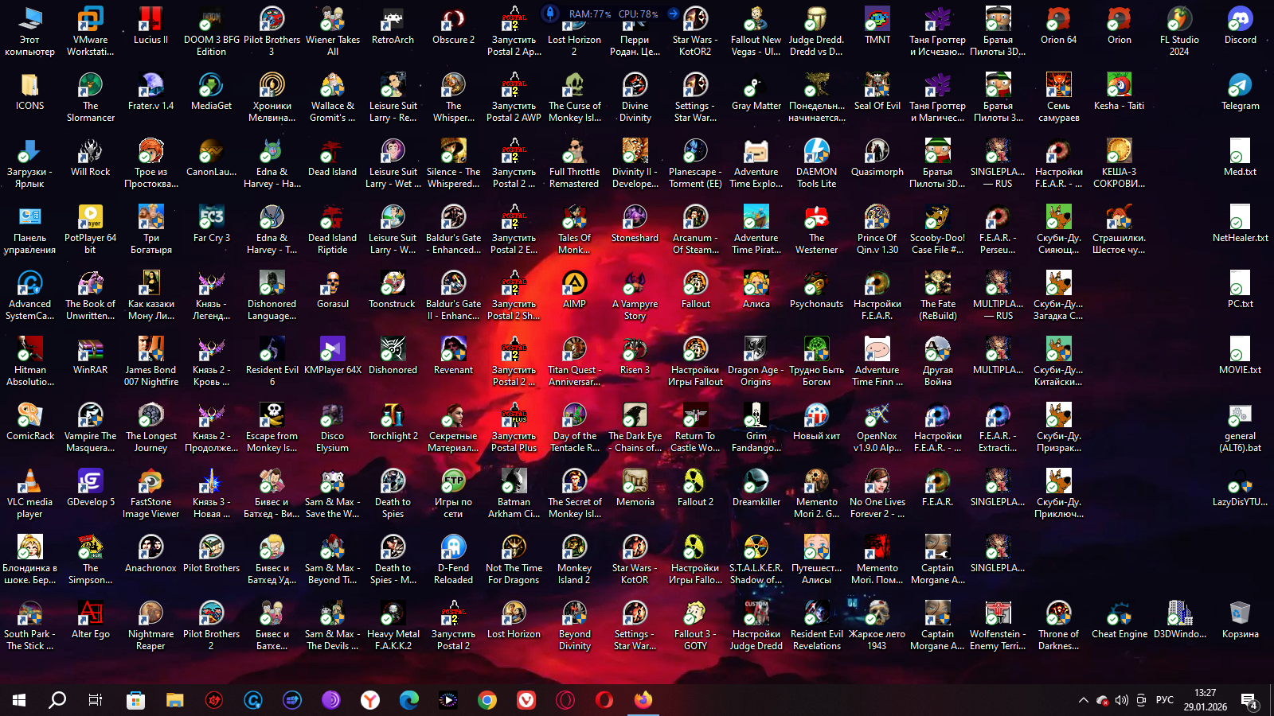
Task: Open the Windows Start menu
Action: coord(19,700)
